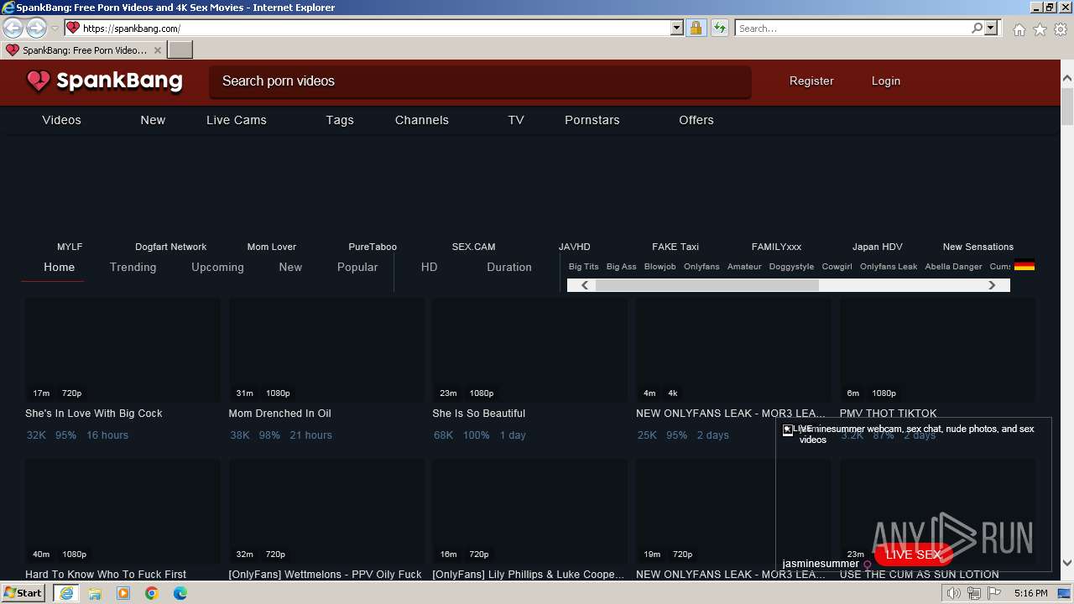Click Internet Explorer taskbar icon
This screenshot has width=1074, height=604.
coord(65,593)
